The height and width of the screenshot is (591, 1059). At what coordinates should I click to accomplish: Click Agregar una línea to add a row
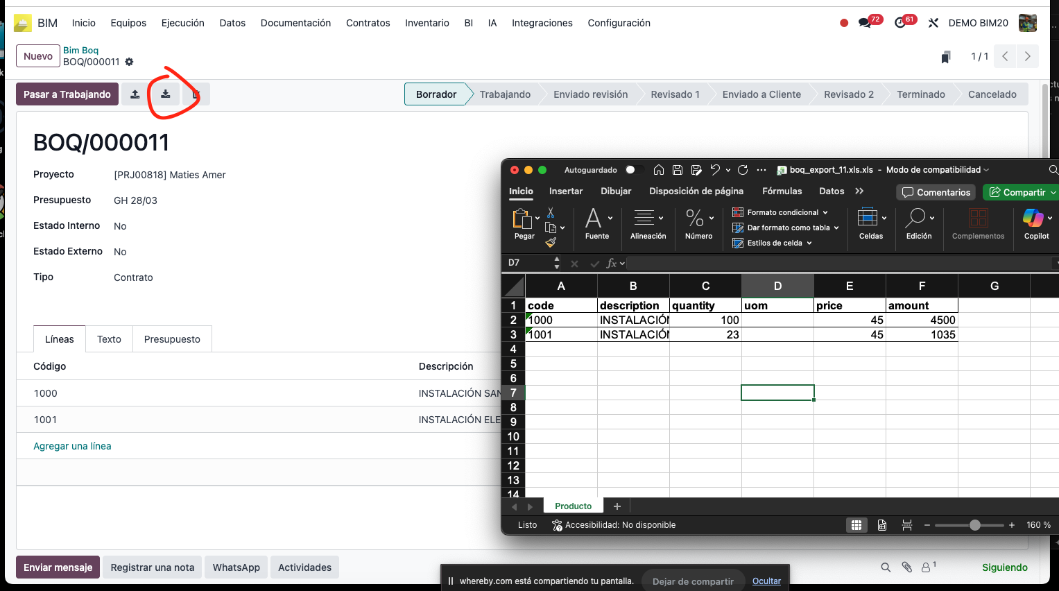click(72, 446)
